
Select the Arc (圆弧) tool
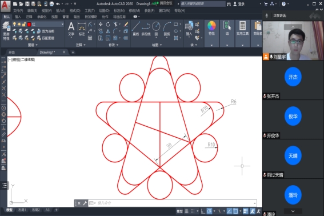tap(167, 29)
